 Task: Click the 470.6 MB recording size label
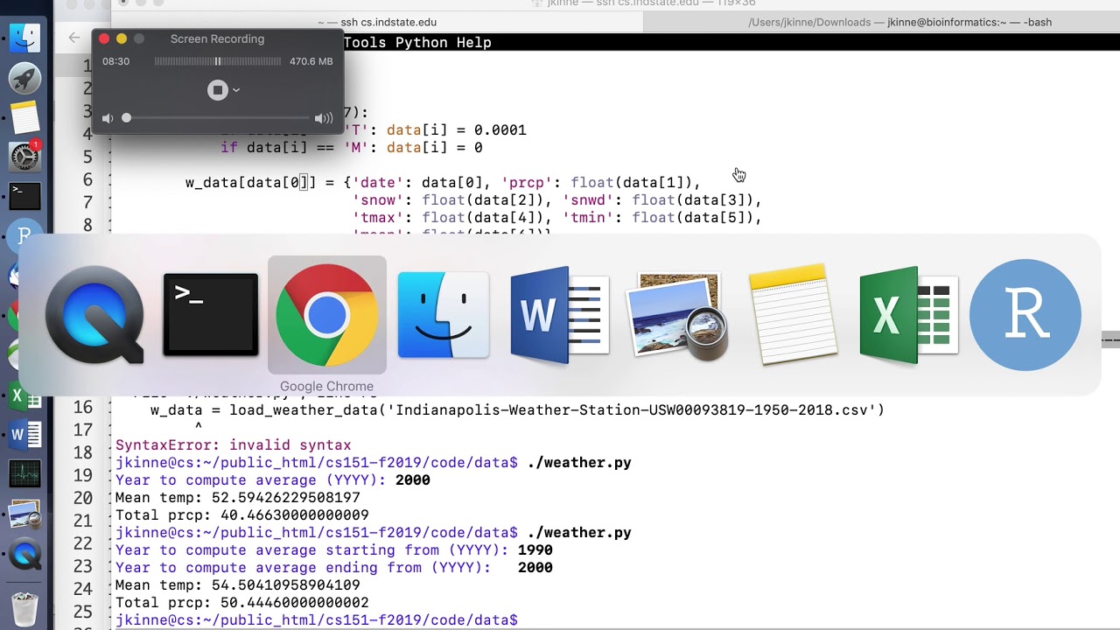coord(311,61)
